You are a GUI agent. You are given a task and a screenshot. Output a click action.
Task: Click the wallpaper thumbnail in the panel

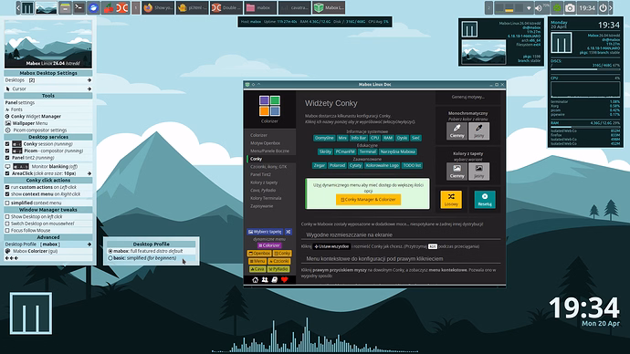click(46, 7)
